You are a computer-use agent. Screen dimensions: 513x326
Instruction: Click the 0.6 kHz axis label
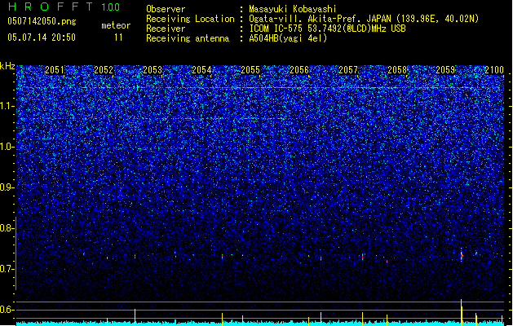click(7, 310)
